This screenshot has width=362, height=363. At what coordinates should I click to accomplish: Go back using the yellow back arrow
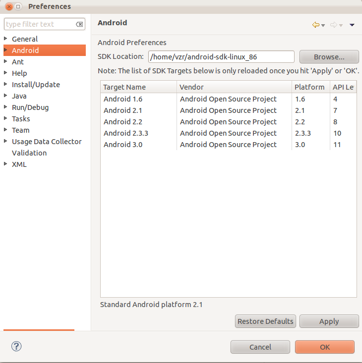(316, 25)
